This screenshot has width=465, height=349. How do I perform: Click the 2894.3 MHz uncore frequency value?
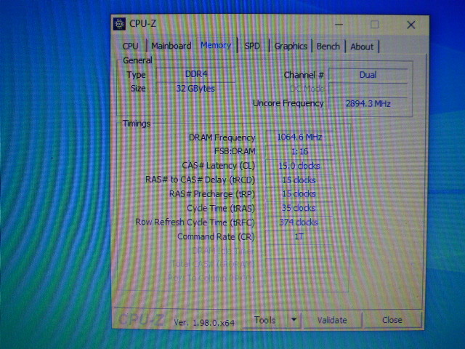tap(368, 103)
